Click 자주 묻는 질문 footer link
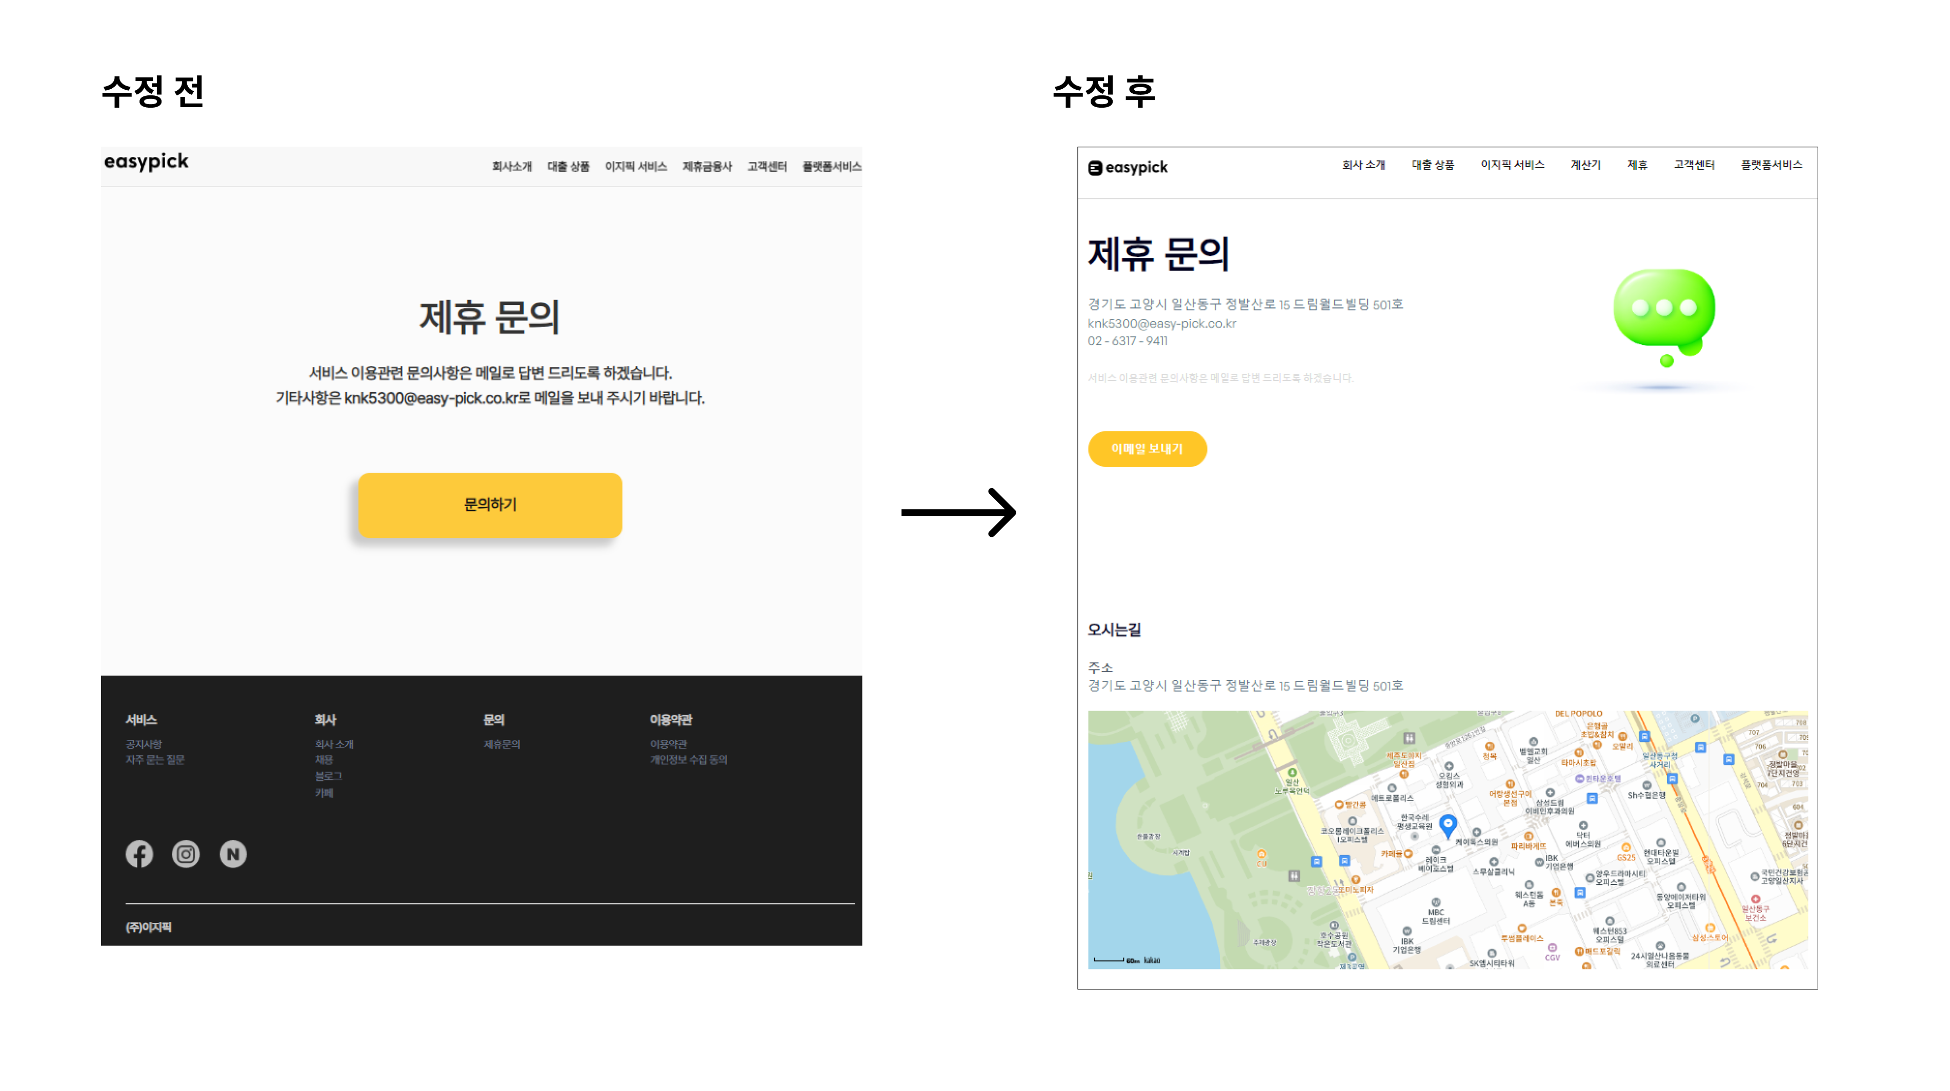 coord(155,760)
